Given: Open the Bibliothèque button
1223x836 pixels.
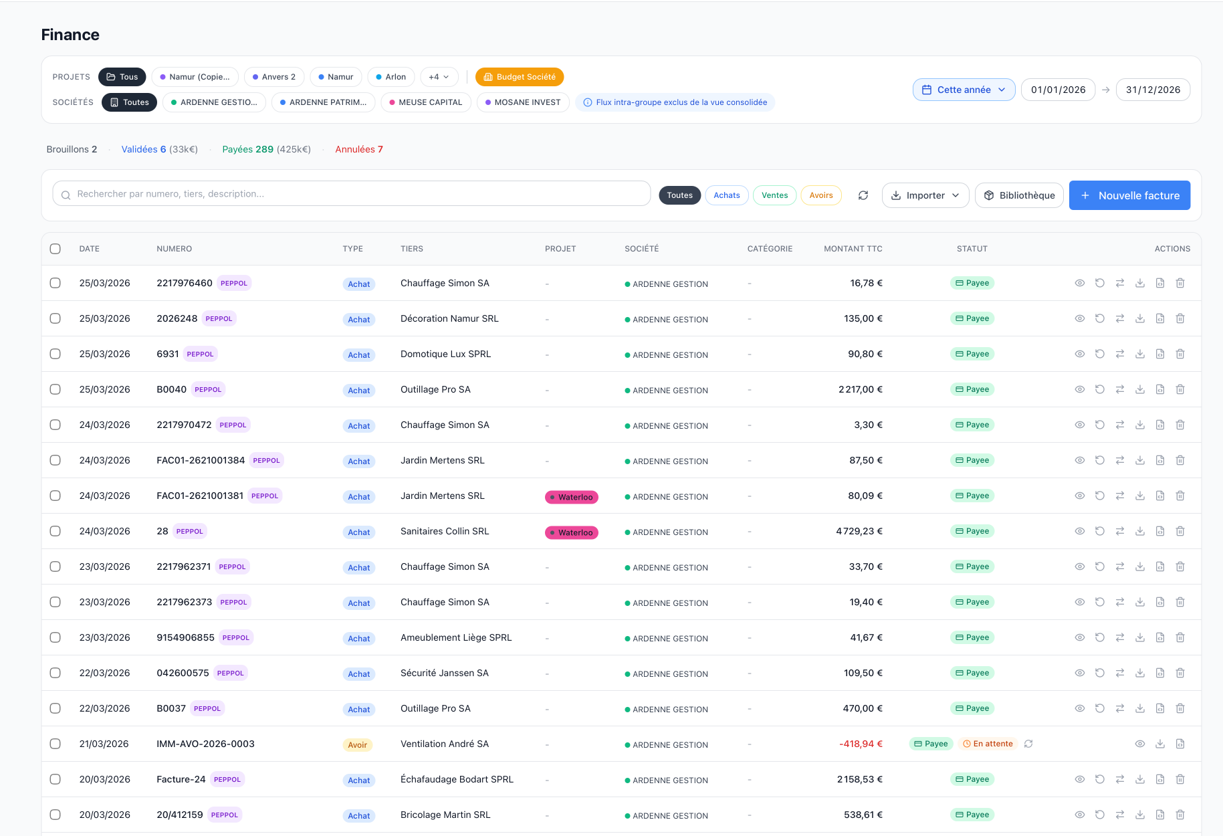Looking at the screenshot, I should pyautogui.click(x=1019, y=195).
